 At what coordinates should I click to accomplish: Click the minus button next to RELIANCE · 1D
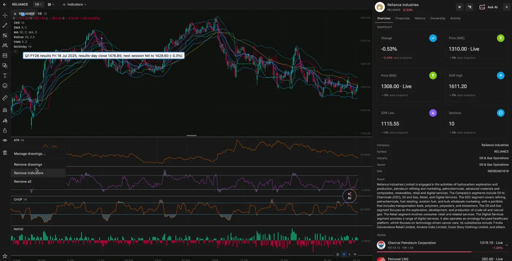45,14
